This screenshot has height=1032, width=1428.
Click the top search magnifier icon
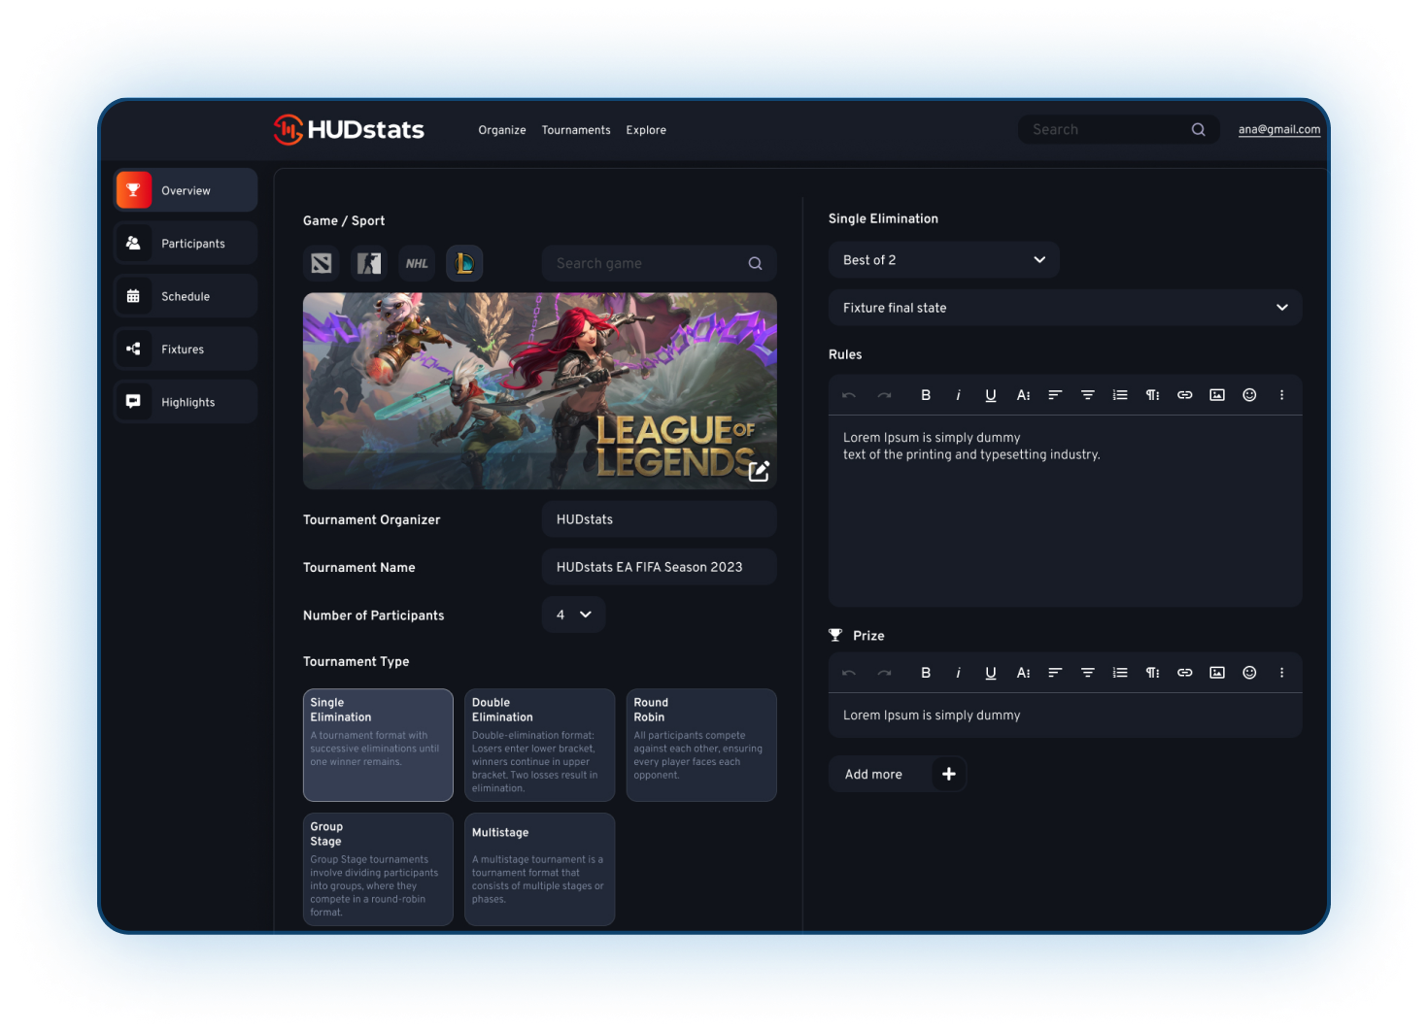[x=1198, y=129]
